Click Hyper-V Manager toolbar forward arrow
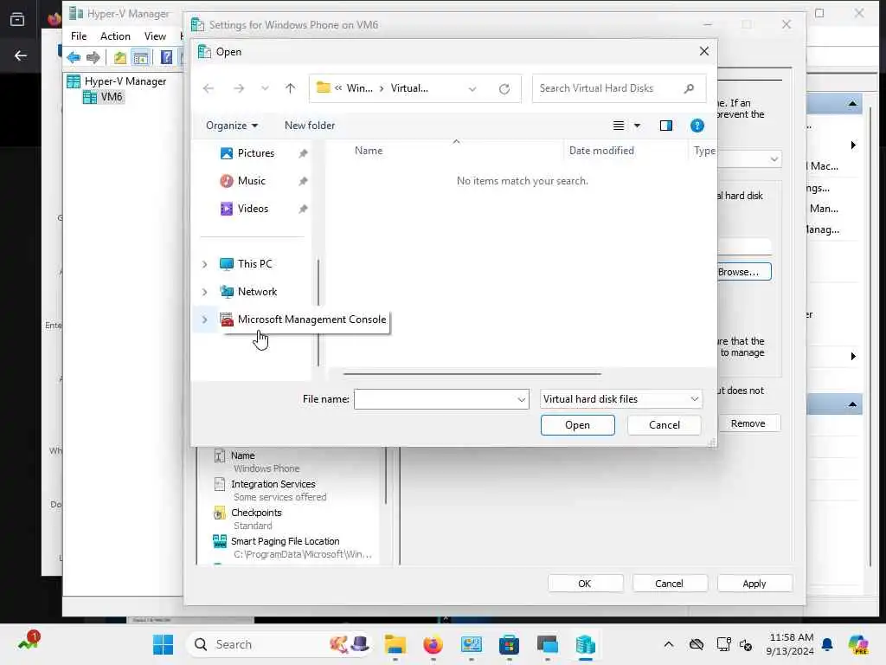Viewport: 886px width, 665px height. pos(93,57)
